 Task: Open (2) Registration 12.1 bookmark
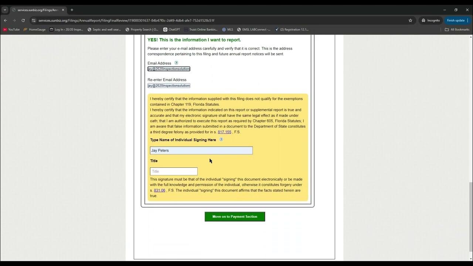pos(292,30)
